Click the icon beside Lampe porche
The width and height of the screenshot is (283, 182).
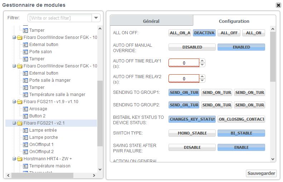[25, 137]
